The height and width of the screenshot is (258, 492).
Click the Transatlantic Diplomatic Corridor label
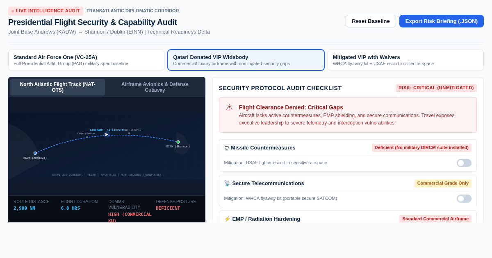(133, 11)
